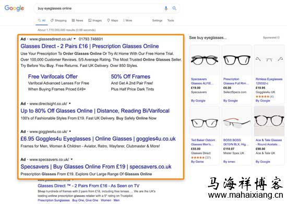Open Rimless Eyeglasses product image

tap(269, 60)
